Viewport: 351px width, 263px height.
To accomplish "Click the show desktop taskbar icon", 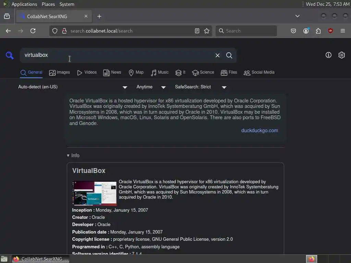I will tap(4, 259).
